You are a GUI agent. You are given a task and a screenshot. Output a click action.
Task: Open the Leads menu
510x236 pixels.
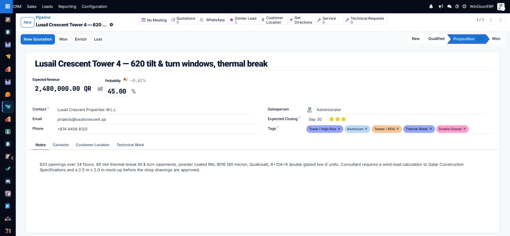47,6
